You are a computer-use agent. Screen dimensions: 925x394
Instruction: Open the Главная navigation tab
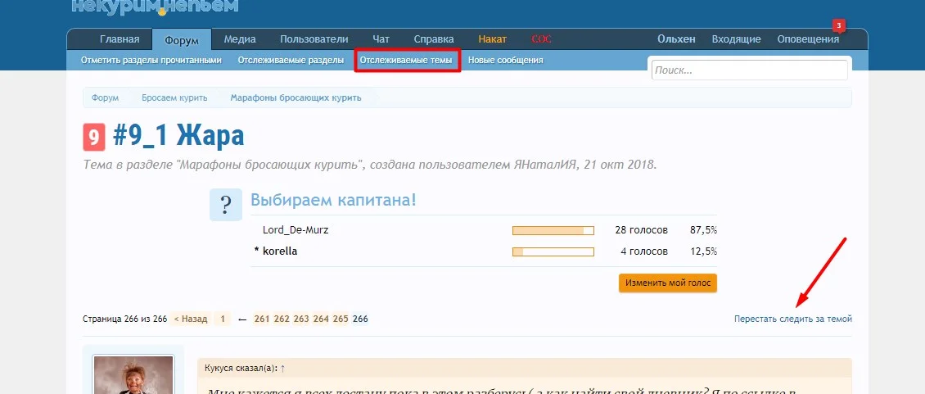120,39
